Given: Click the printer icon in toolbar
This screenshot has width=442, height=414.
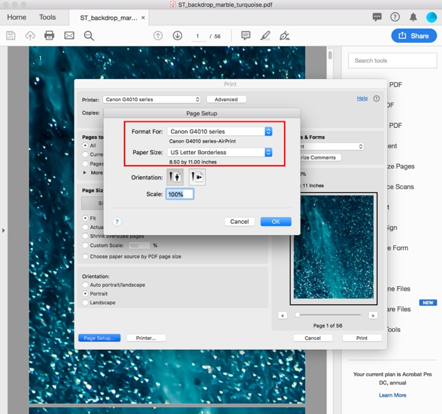Looking at the screenshot, I should point(50,36).
